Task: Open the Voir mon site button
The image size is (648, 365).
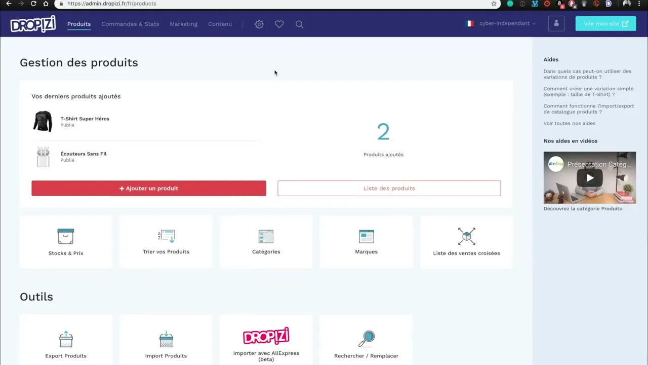Action: point(605,23)
